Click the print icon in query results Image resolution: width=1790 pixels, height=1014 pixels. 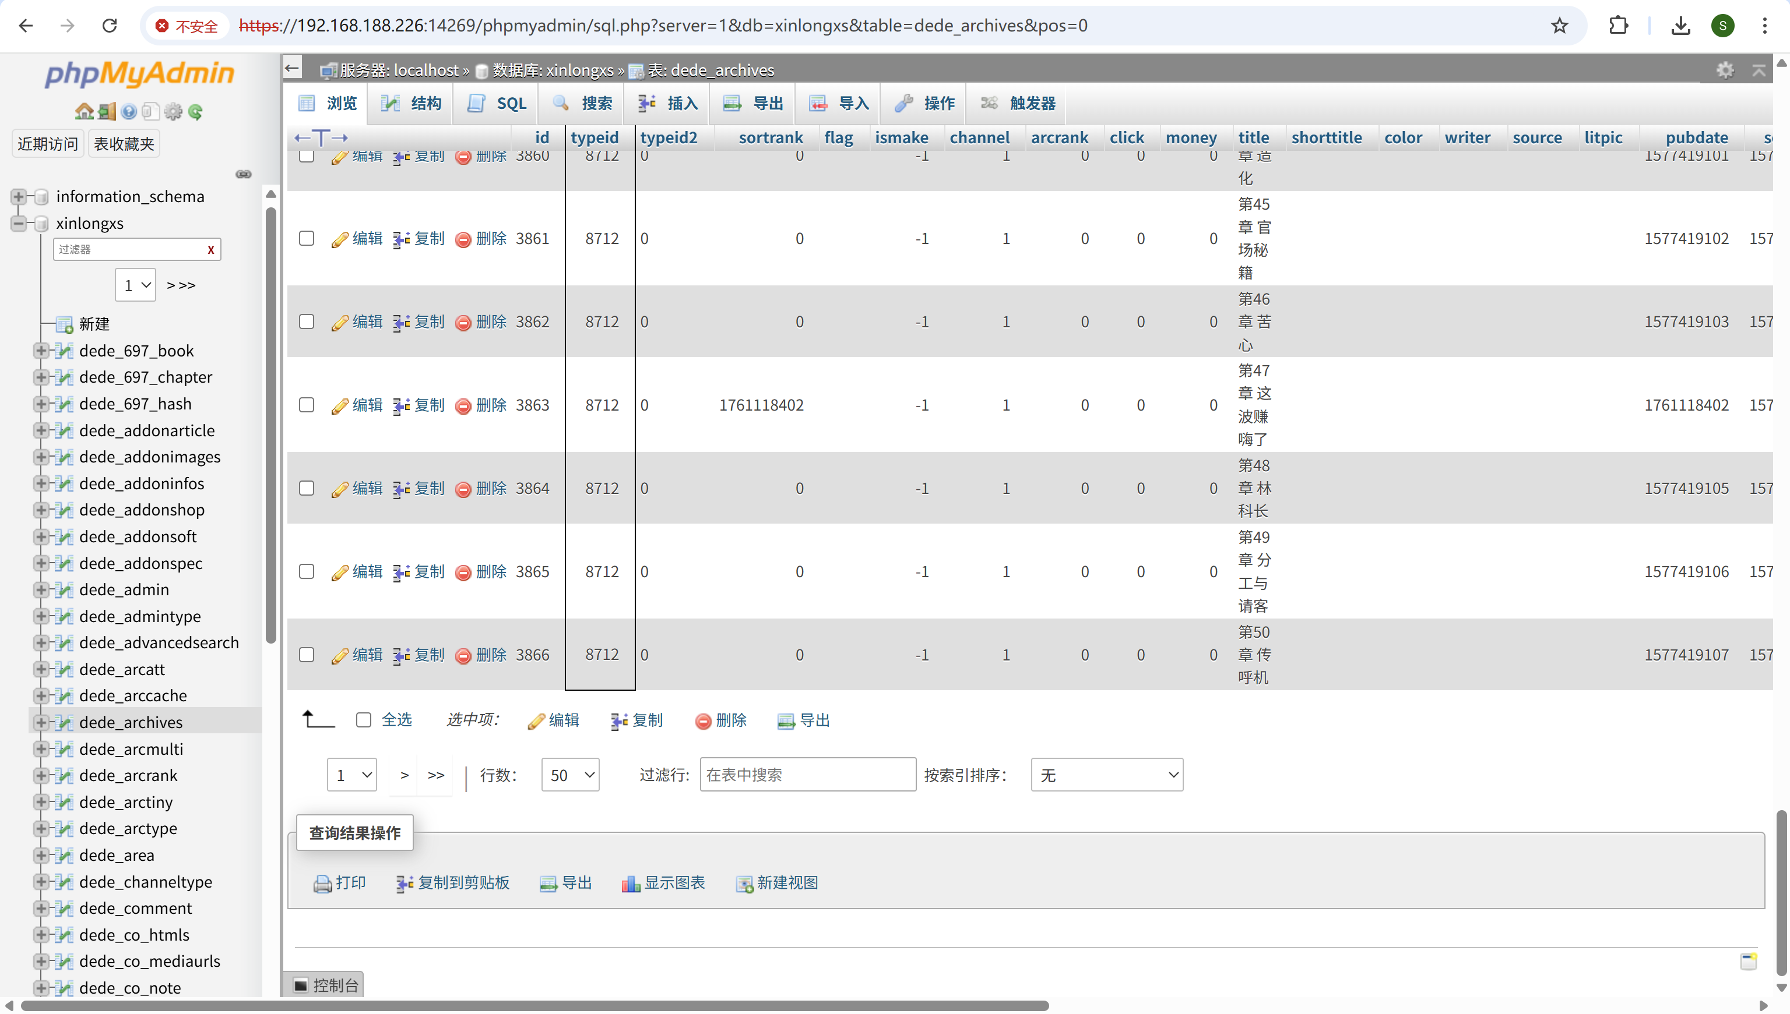(x=322, y=884)
